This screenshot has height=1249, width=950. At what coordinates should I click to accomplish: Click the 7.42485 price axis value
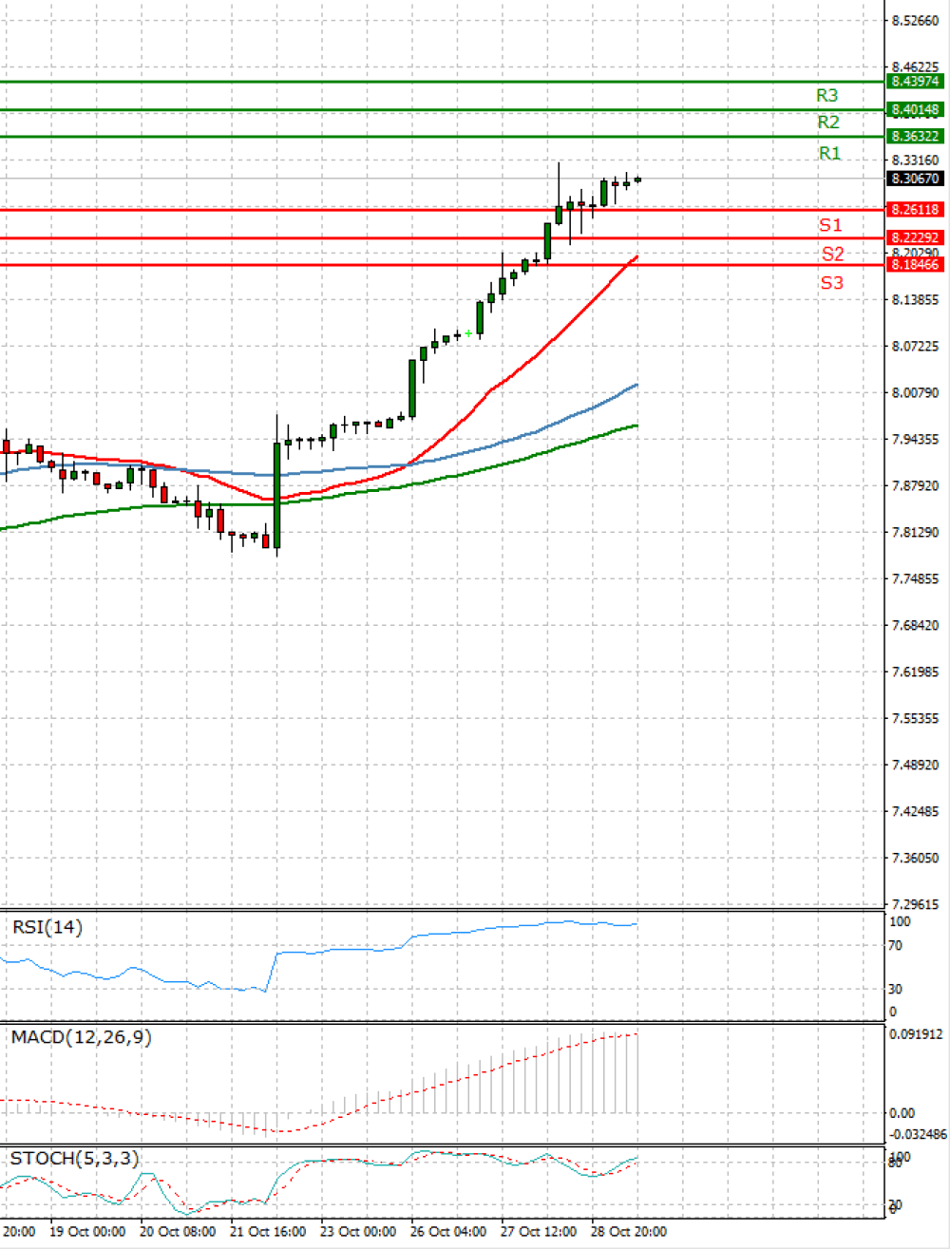click(x=916, y=811)
